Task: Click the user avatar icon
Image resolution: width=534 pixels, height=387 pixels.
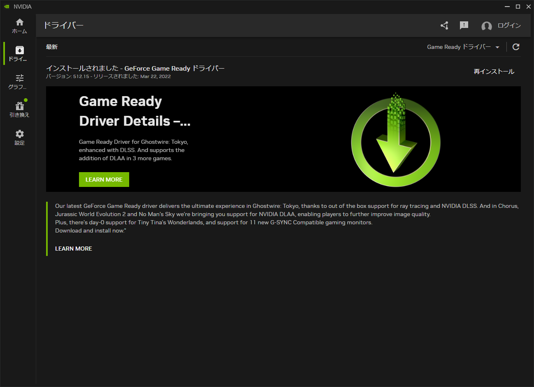Action: click(x=487, y=26)
